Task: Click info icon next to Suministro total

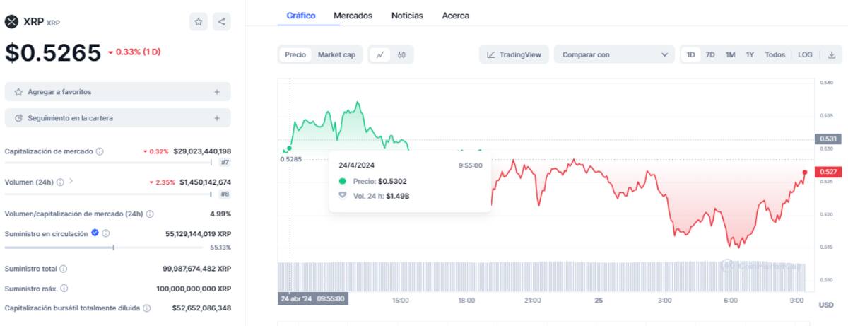Action: click(64, 269)
